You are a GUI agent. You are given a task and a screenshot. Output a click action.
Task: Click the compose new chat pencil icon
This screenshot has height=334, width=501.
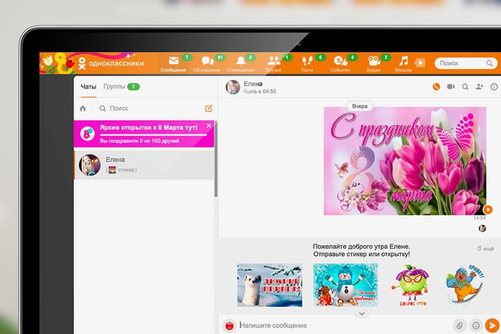pos(208,109)
